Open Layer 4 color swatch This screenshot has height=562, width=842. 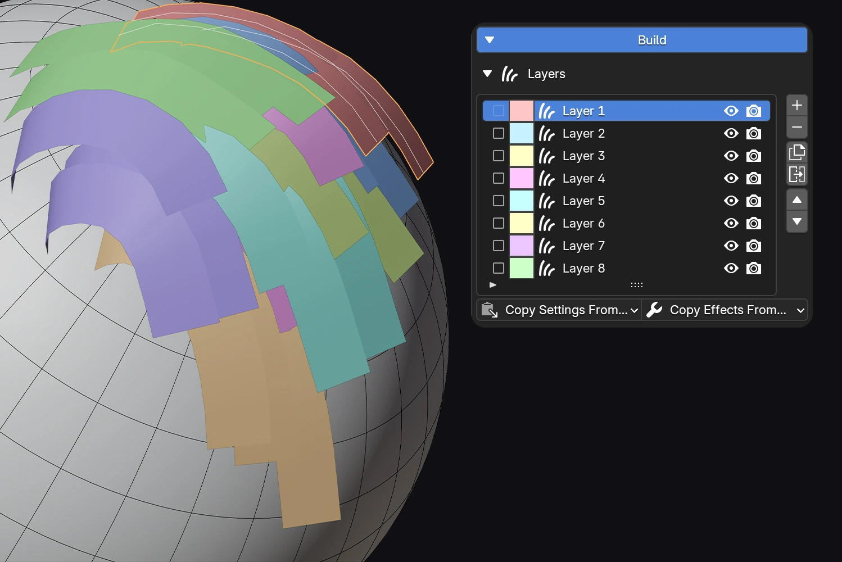[x=522, y=178]
